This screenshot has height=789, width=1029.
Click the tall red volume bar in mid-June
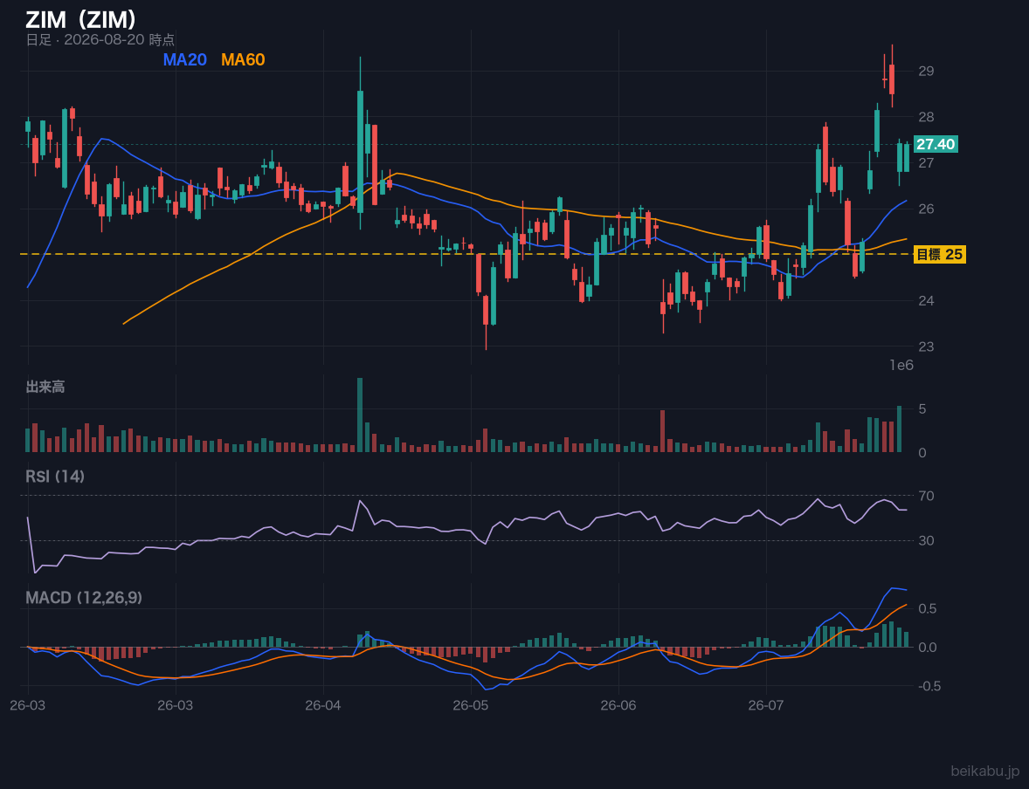point(663,431)
